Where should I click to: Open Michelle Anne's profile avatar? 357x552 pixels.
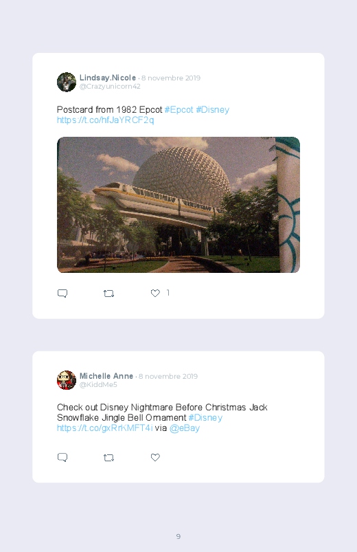[x=67, y=380]
